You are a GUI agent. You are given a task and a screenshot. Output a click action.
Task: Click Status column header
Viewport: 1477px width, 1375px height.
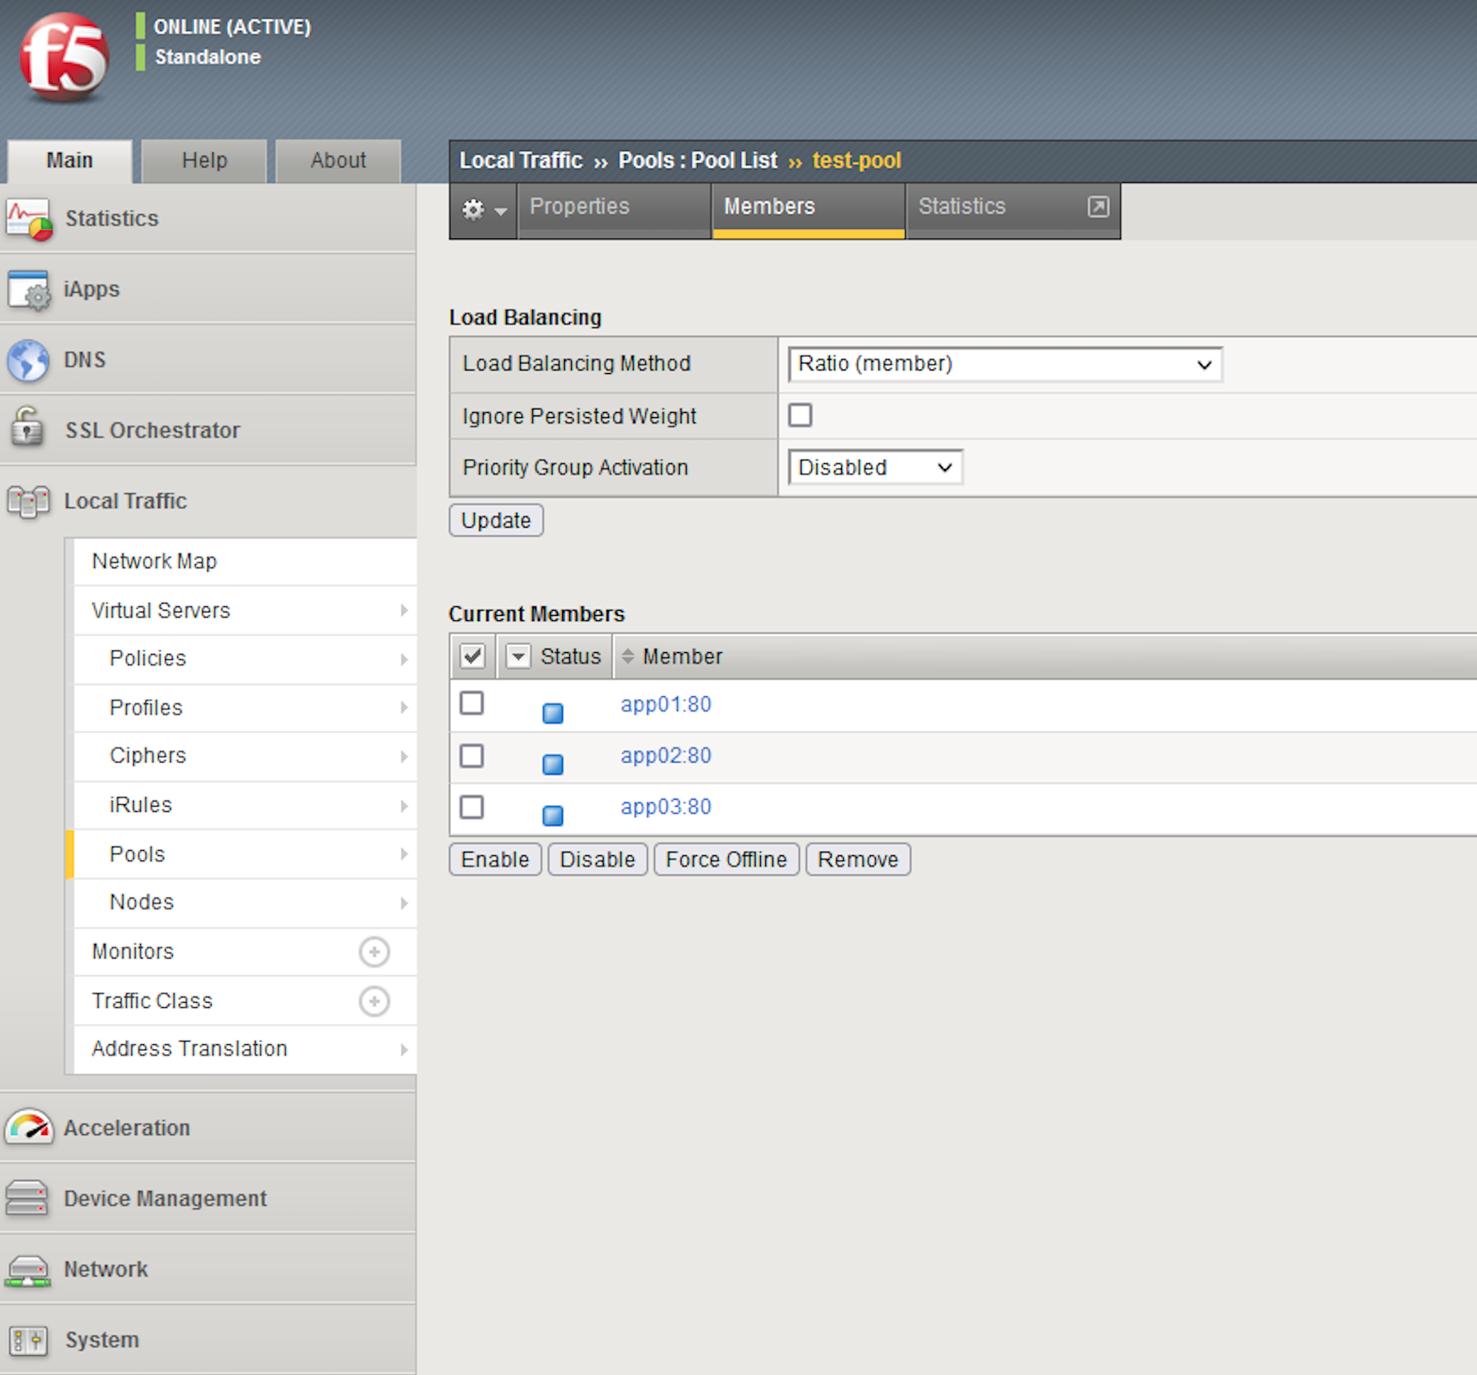tap(571, 656)
